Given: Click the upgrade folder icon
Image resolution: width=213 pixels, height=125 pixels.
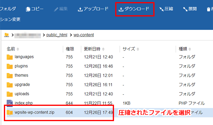Looking at the screenshot, I should (10, 85).
